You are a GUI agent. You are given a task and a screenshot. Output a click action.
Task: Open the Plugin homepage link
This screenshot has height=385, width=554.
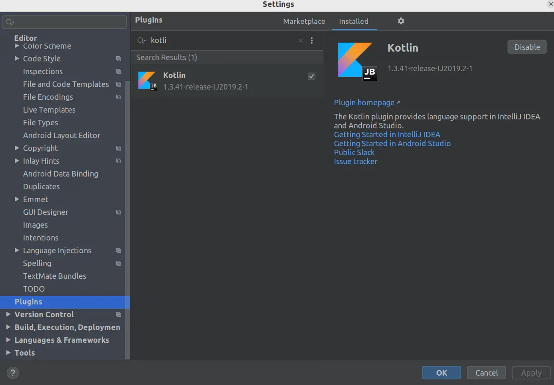tap(364, 103)
